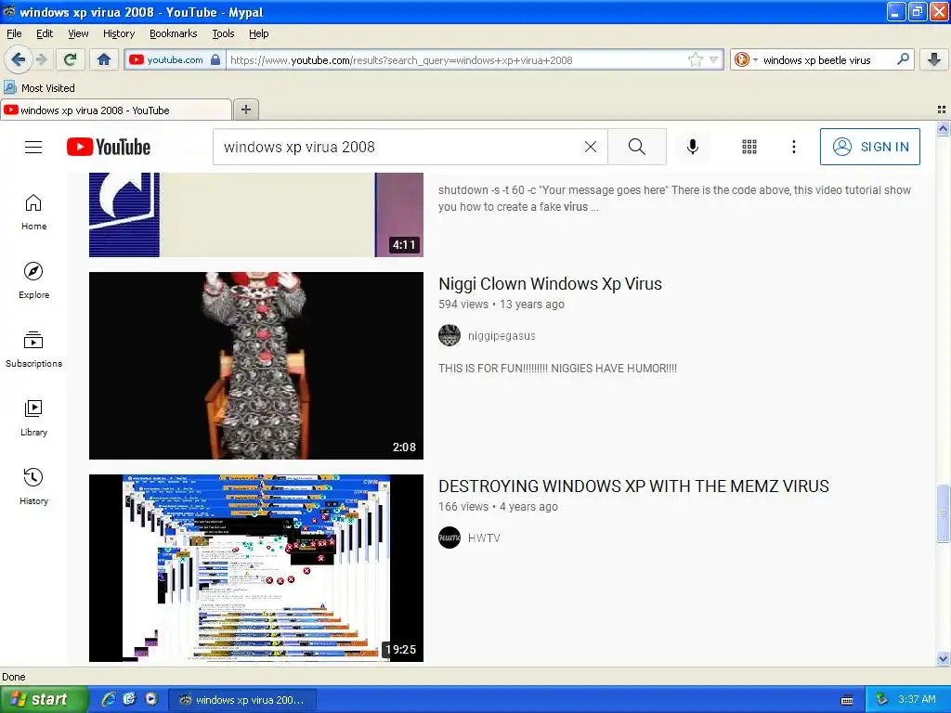Click the YouTube logo
951x713 pixels.
click(x=109, y=147)
